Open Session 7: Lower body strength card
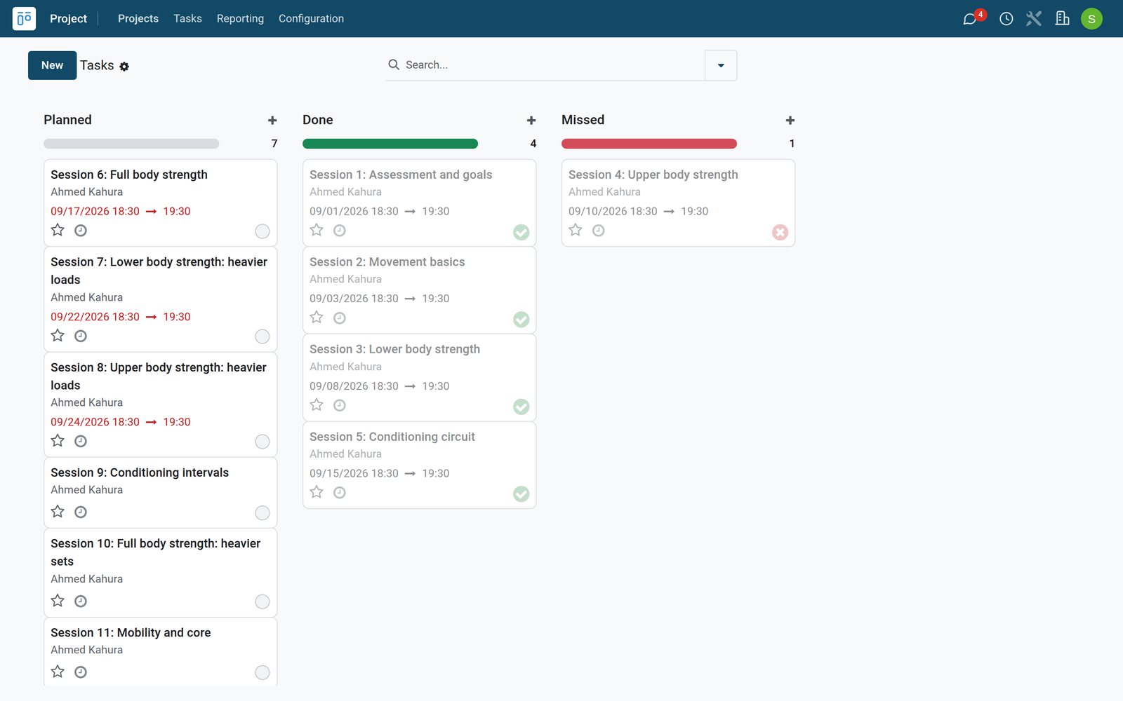1123x701 pixels. [161, 299]
